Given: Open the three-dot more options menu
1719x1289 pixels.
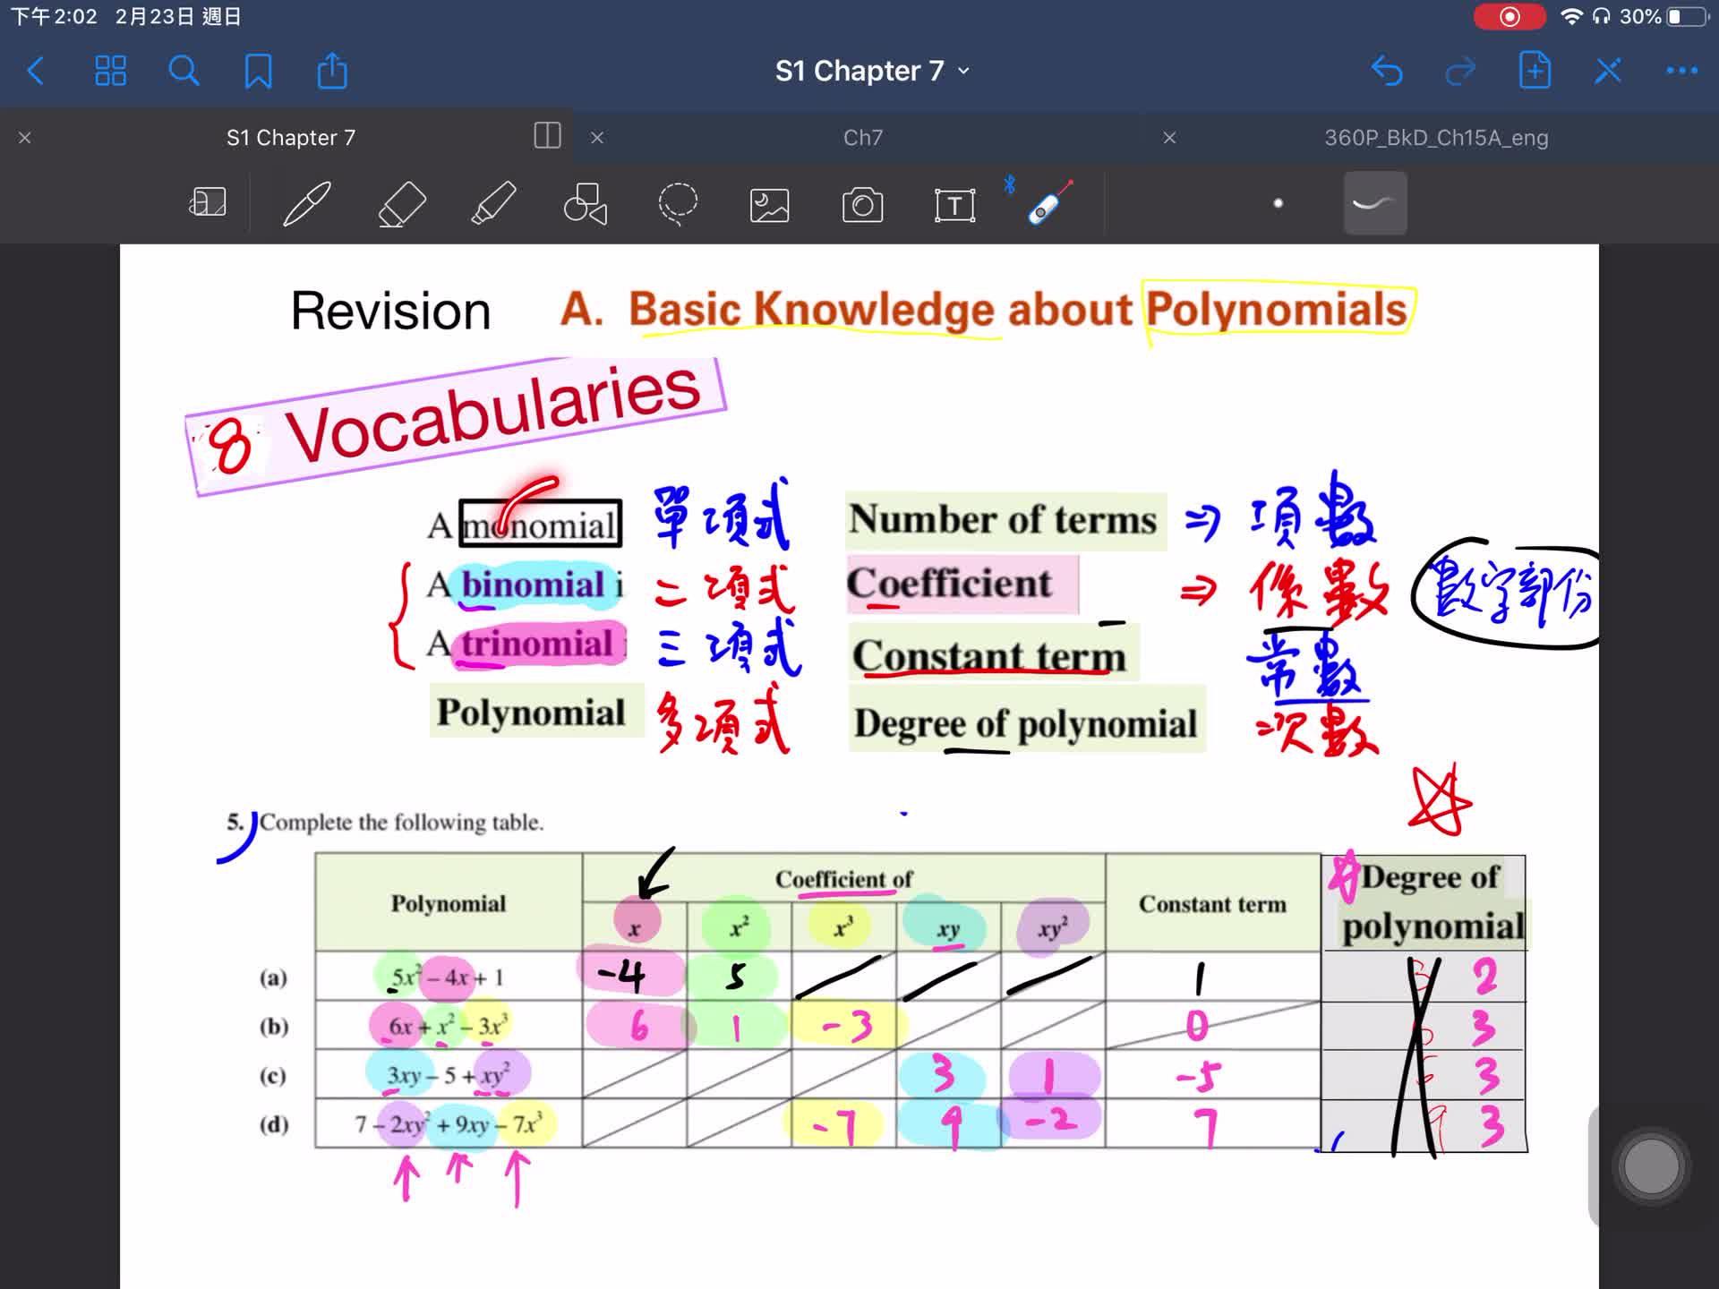Looking at the screenshot, I should pyautogui.click(x=1681, y=71).
